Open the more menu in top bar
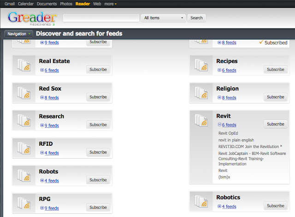Screen dimensions: 295x217 [111, 4]
